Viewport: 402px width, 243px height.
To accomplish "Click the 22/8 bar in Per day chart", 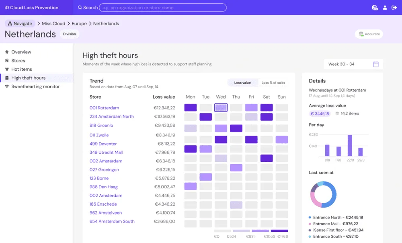I will pyautogui.click(x=350, y=145).
